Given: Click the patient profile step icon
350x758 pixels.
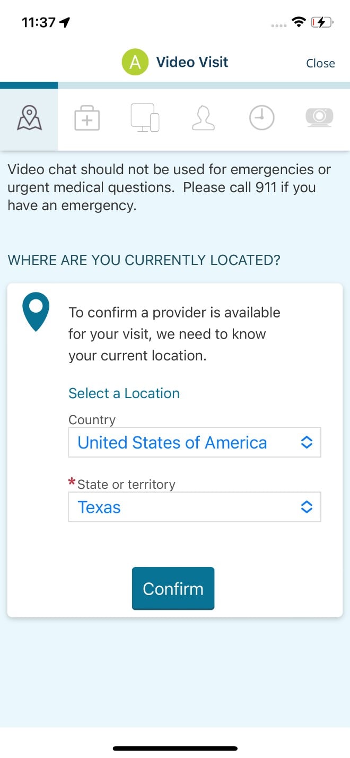Looking at the screenshot, I should click(x=203, y=118).
